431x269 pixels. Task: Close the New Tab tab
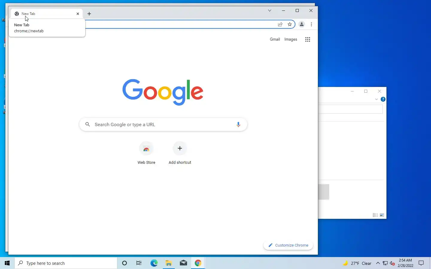78,14
